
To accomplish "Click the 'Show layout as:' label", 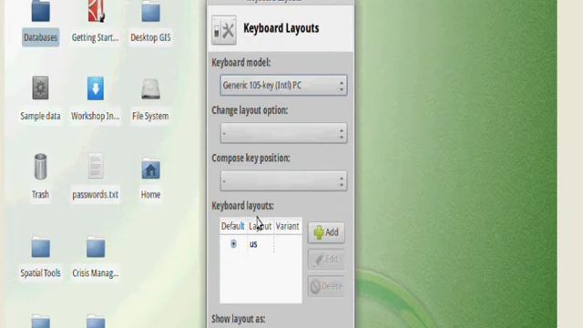I will pyautogui.click(x=239, y=319).
